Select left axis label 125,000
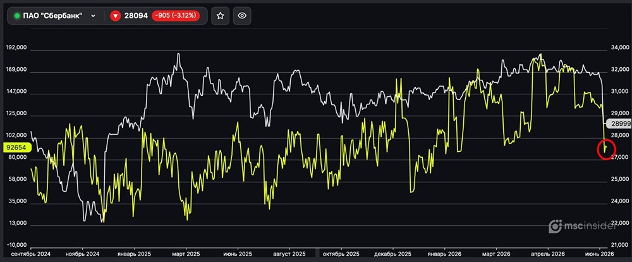The image size is (632, 262). point(16,114)
